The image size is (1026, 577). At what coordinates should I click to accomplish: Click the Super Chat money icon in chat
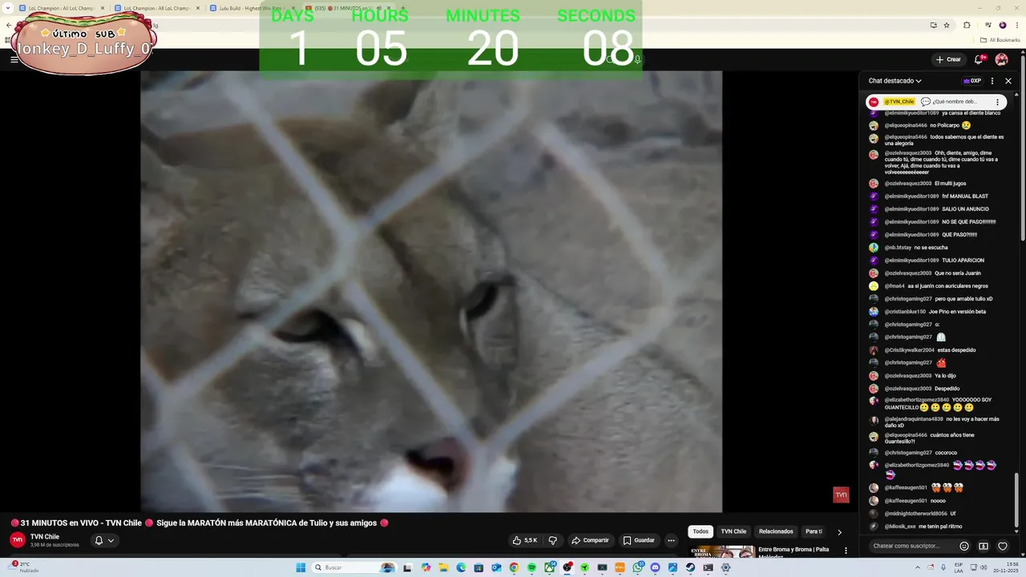coord(984,546)
